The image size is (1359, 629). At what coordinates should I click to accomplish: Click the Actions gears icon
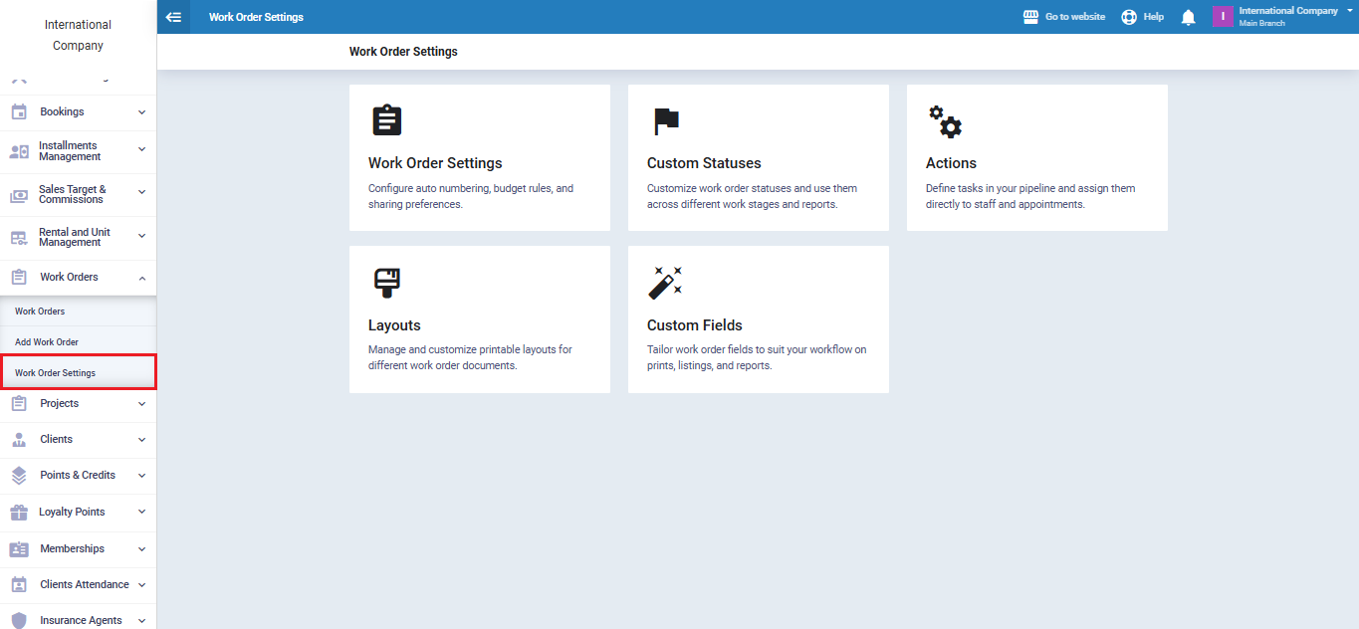[945, 121]
